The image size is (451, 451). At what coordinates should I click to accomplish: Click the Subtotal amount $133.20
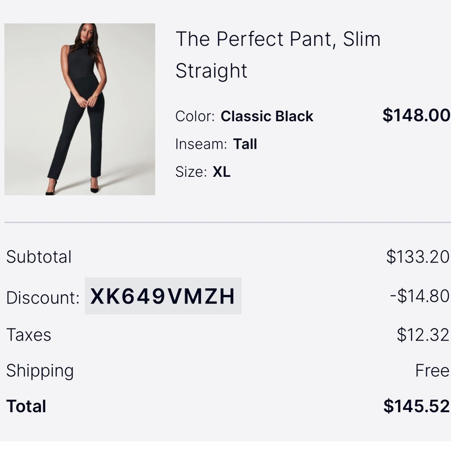tap(419, 257)
